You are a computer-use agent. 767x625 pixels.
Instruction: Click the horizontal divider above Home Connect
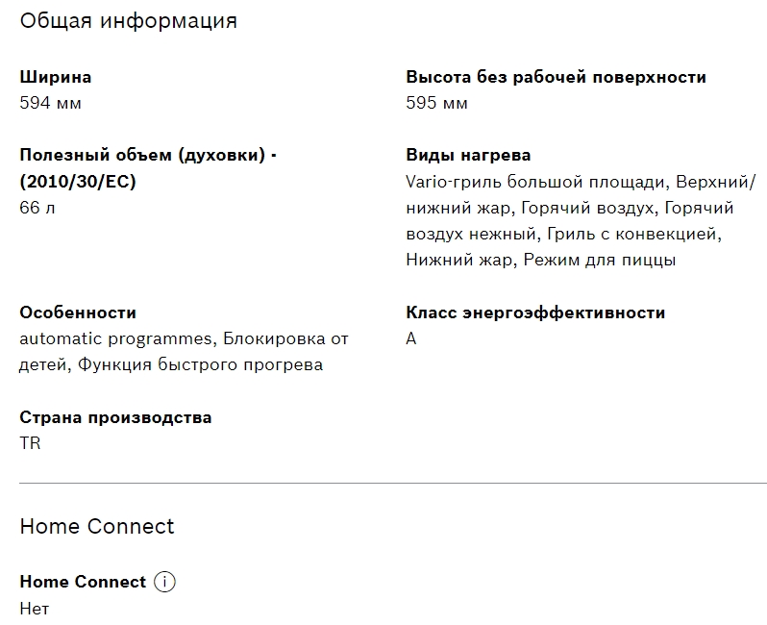[x=393, y=483]
